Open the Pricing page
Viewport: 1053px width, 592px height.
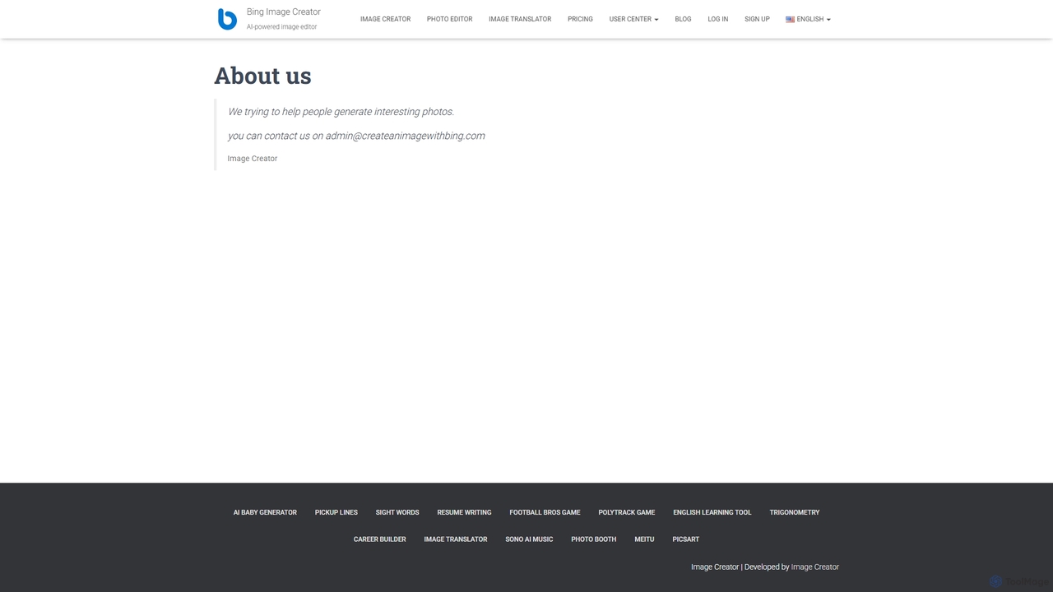tap(580, 19)
